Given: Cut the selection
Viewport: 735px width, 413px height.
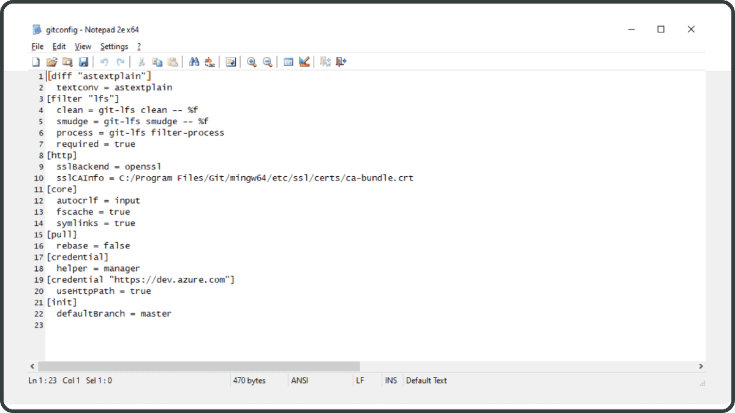Looking at the screenshot, I should coord(141,61).
